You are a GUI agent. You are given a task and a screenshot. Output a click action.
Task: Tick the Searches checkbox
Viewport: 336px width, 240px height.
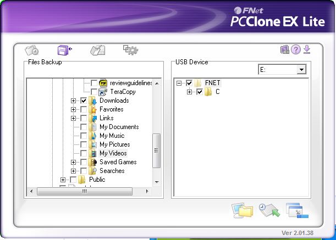pyautogui.click(x=84, y=171)
